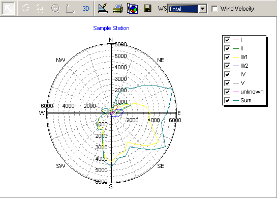Click the rotate chart icon
The image size is (277, 198).
pos(25,8)
